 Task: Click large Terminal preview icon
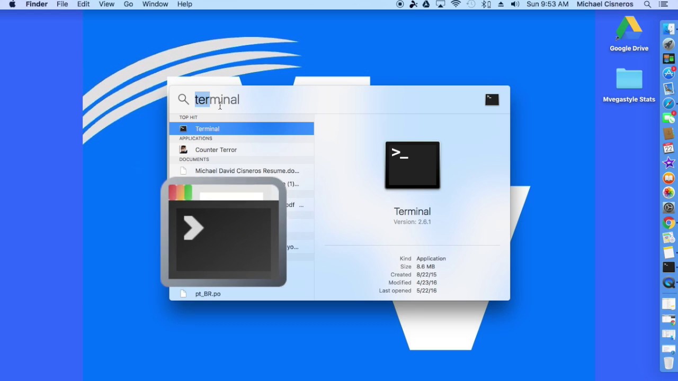pos(413,165)
